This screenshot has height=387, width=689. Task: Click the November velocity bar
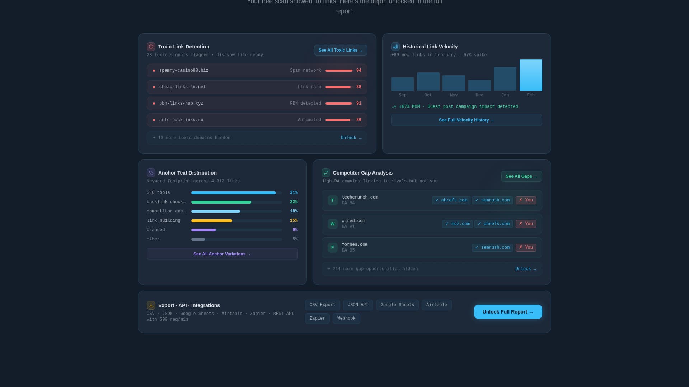tap(454, 83)
